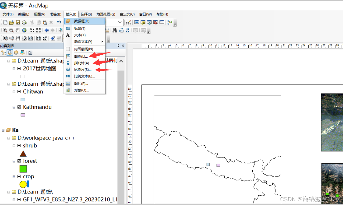
Task: Collapse the shrub layer legend
Action: [x=14, y=146]
